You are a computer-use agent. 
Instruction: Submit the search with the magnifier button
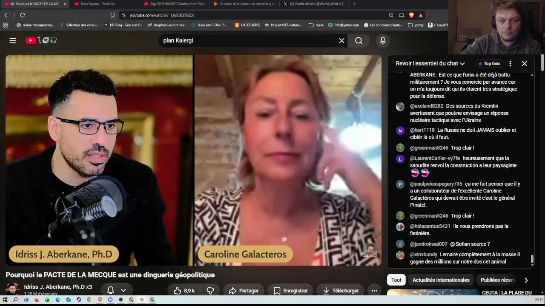tap(359, 40)
